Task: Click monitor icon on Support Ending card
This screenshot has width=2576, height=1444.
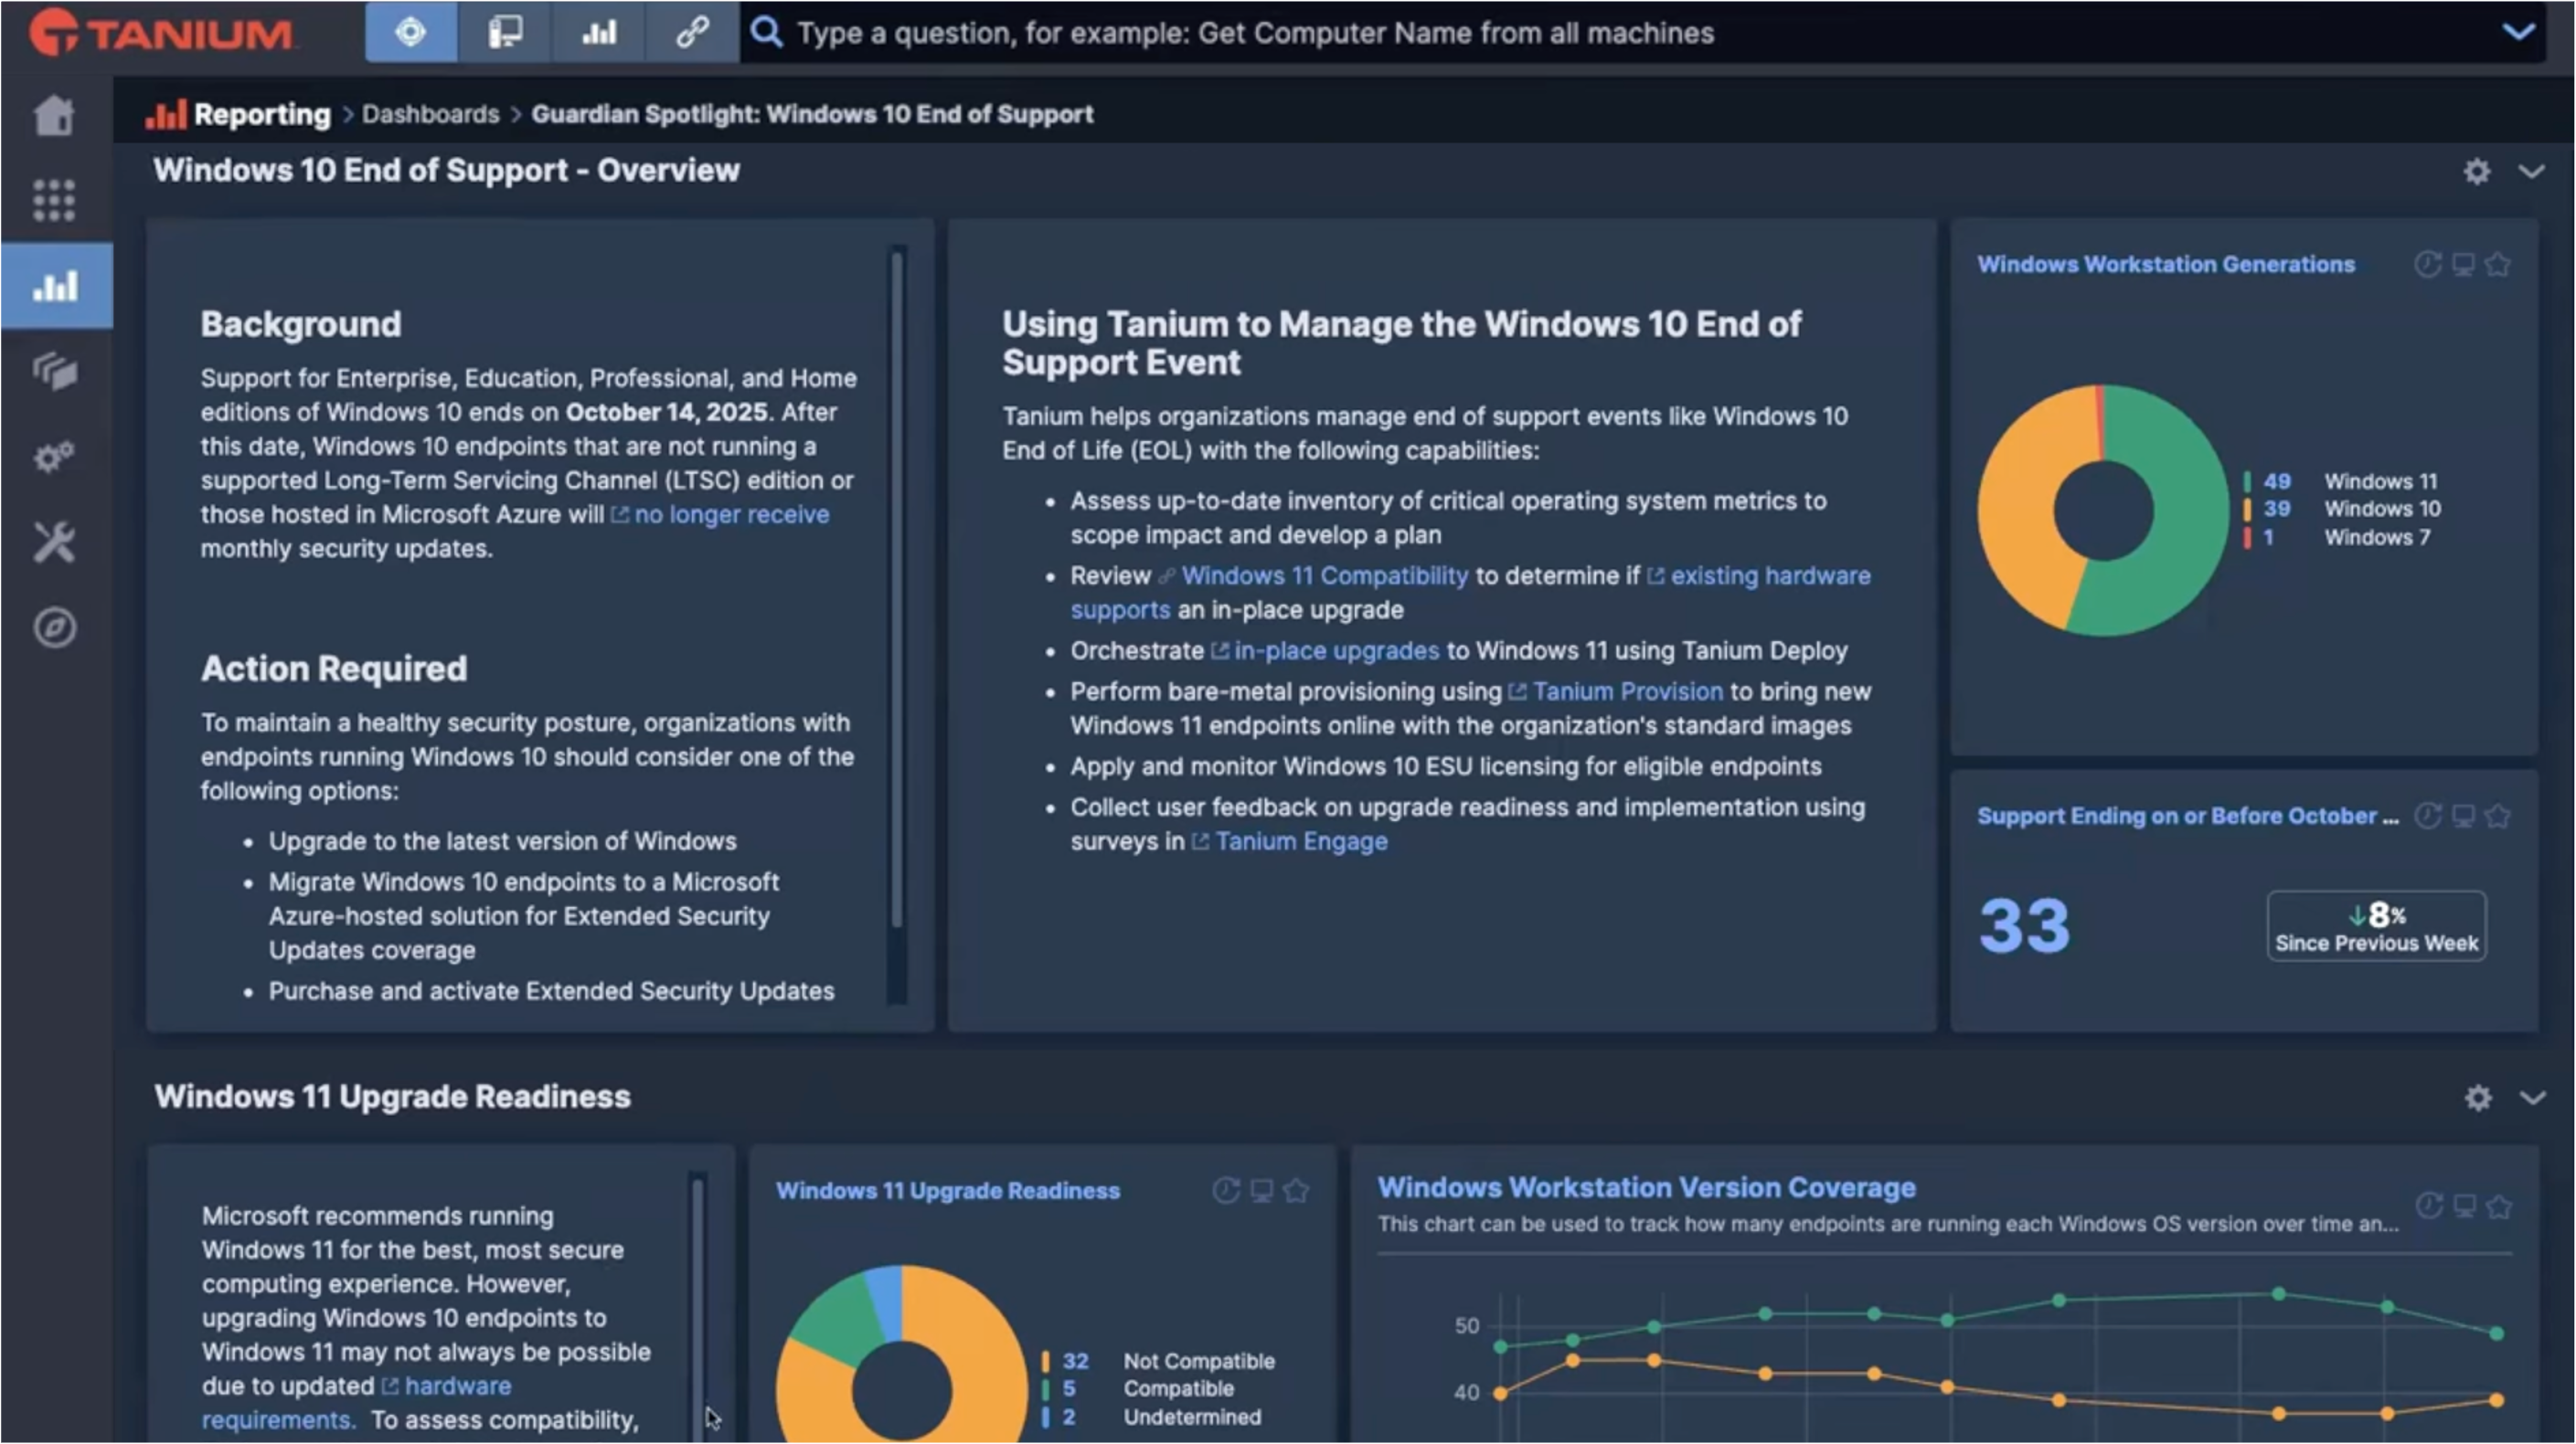Action: pyautogui.click(x=2463, y=817)
